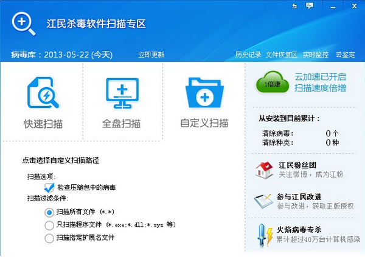This screenshot has height=257, width=365.
Task: Click the 清除种类 count 0 种
Action: [x=332, y=142]
